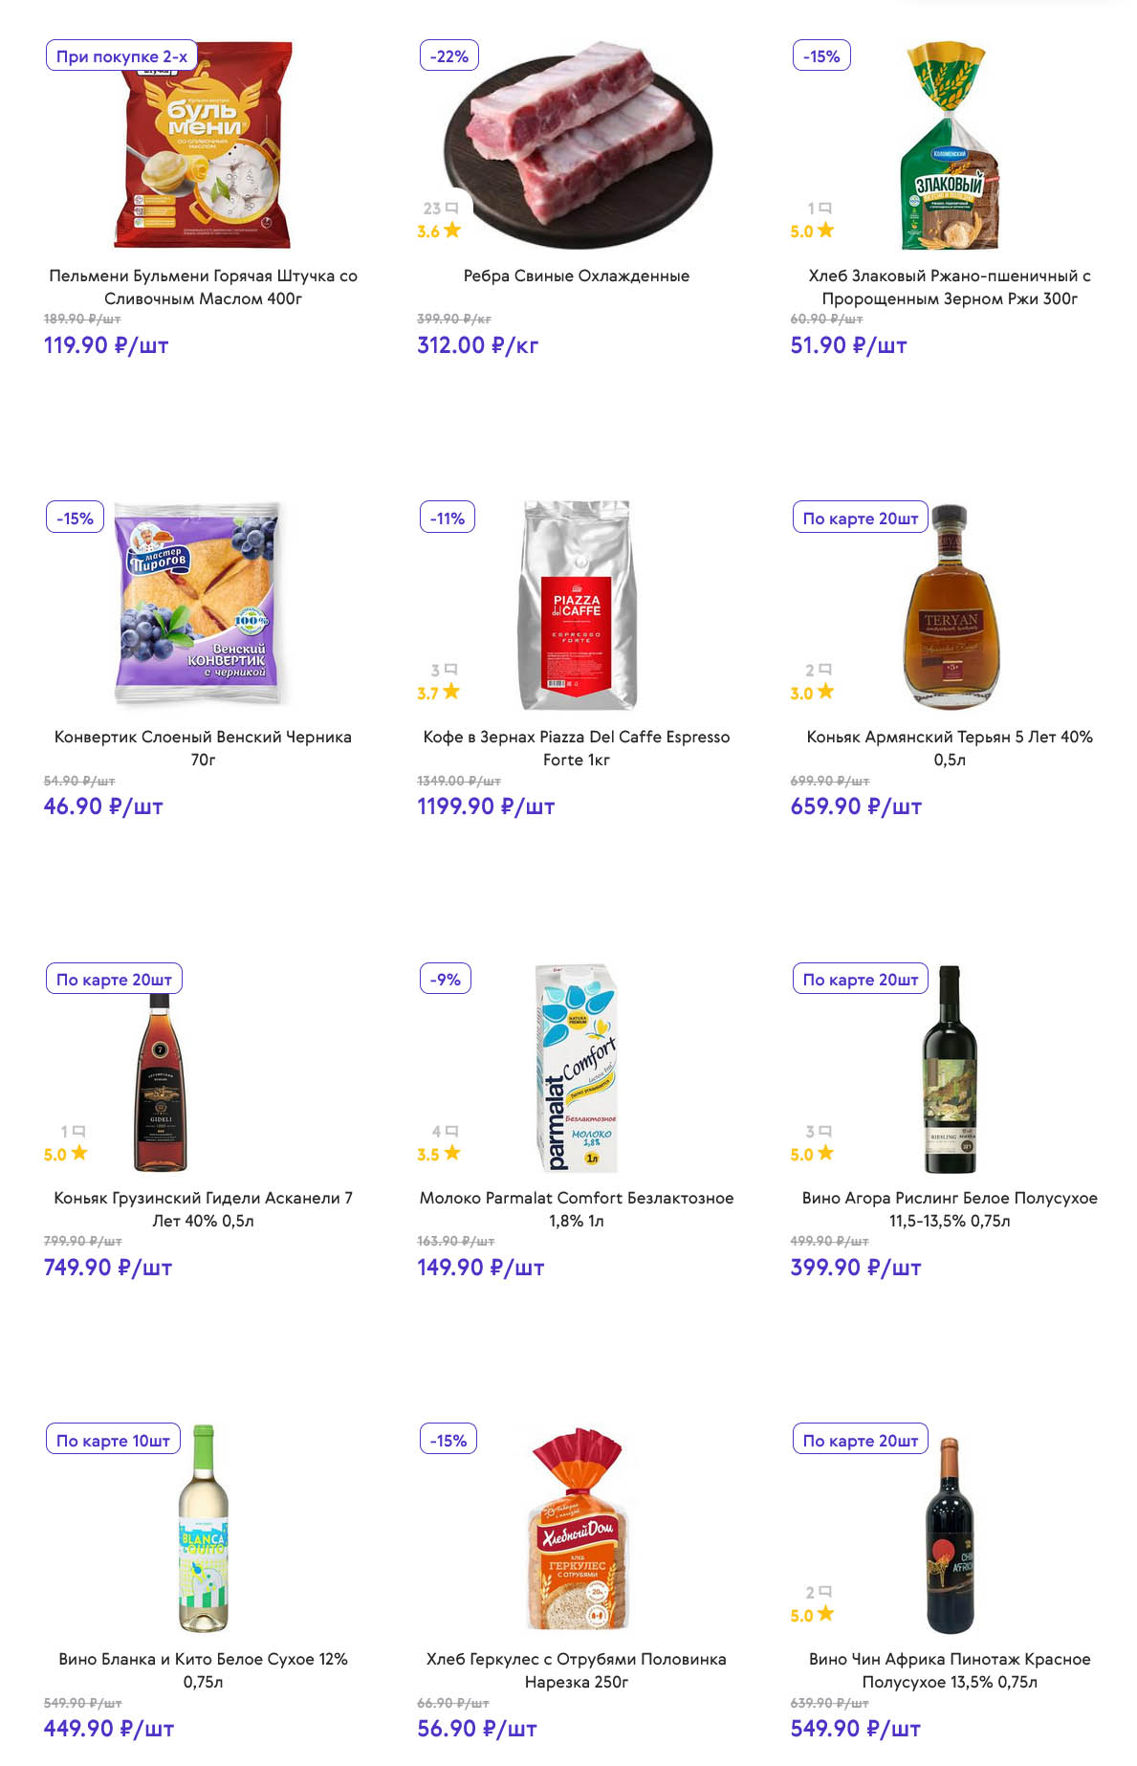The image size is (1137, 1766).
Task: Click the comments icon on Parmalat milk
Action: [452, 1131]
